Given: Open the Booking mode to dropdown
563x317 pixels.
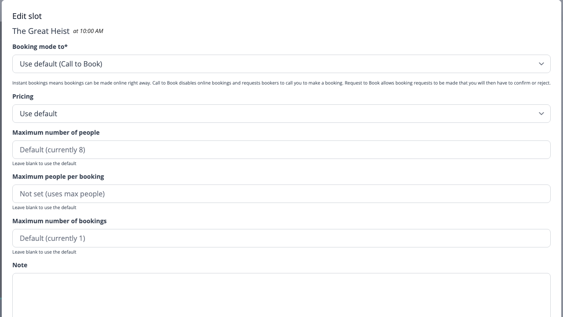Looking at the screenshot, I should [x=281, y=64].
